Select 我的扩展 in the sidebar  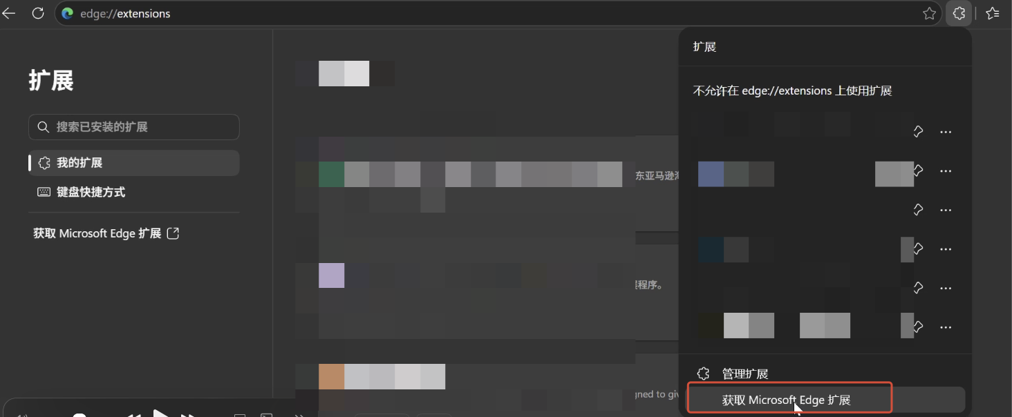pos(134,163)
